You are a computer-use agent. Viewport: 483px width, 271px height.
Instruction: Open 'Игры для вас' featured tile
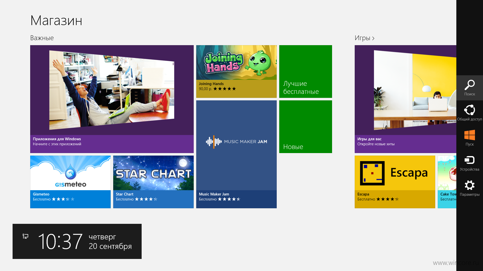[x=406, y=99]
